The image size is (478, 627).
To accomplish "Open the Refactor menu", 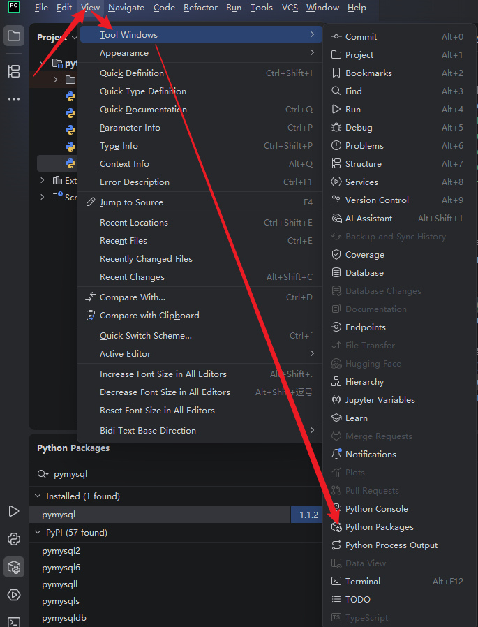I will (x=200, y=8).
